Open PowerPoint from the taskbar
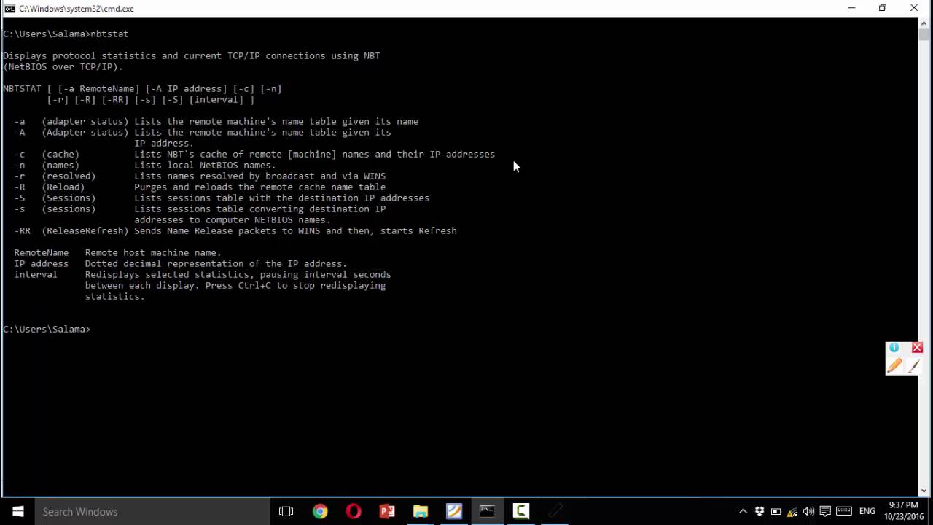 coord(387,511)
